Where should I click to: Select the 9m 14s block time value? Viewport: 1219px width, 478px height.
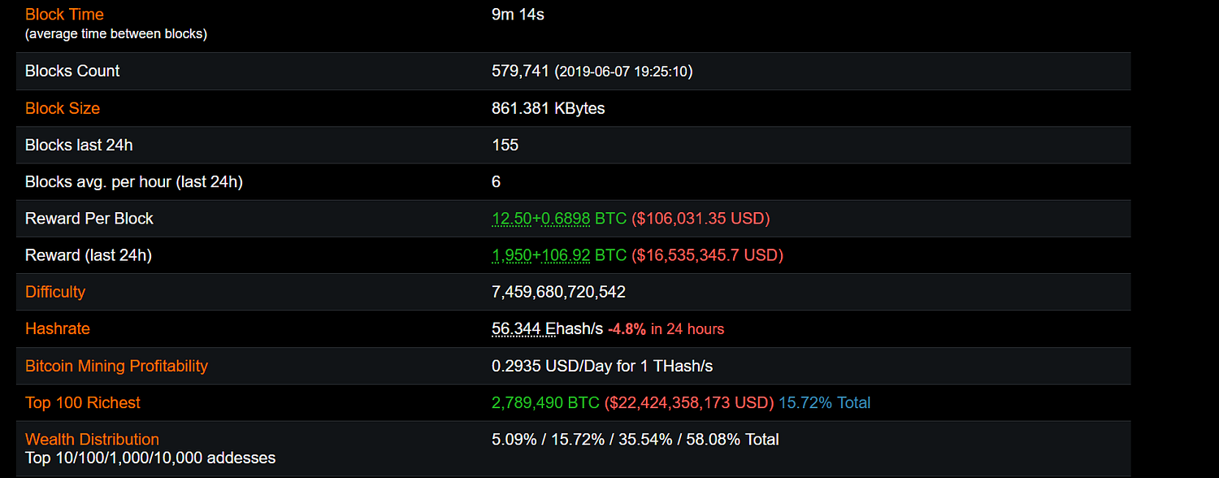(518, 15)
